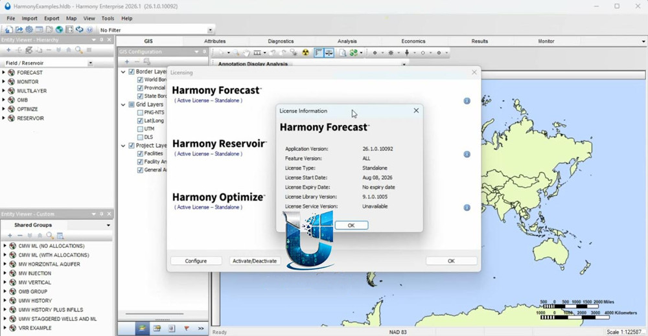
Task: Open the Tools menu
Action: pos(108,18)
